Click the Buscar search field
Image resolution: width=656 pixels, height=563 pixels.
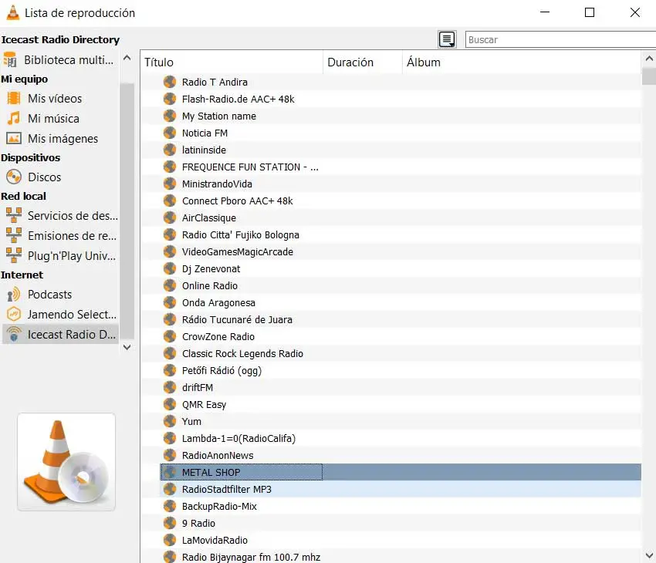560,39
